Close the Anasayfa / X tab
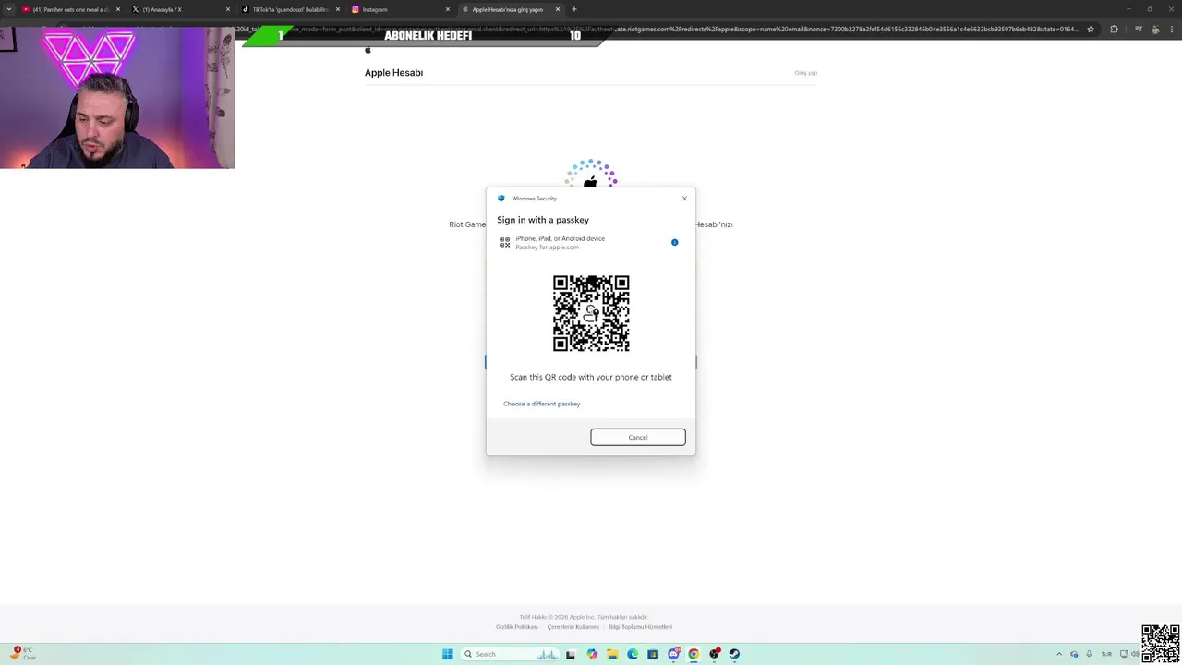This screenshot has width=1182, height=665. click(228, 9)
